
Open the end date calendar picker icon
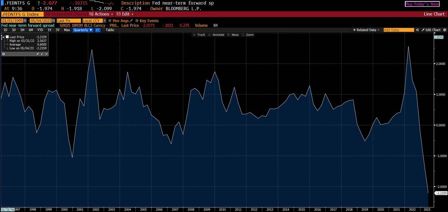click(x=53, y=21)
